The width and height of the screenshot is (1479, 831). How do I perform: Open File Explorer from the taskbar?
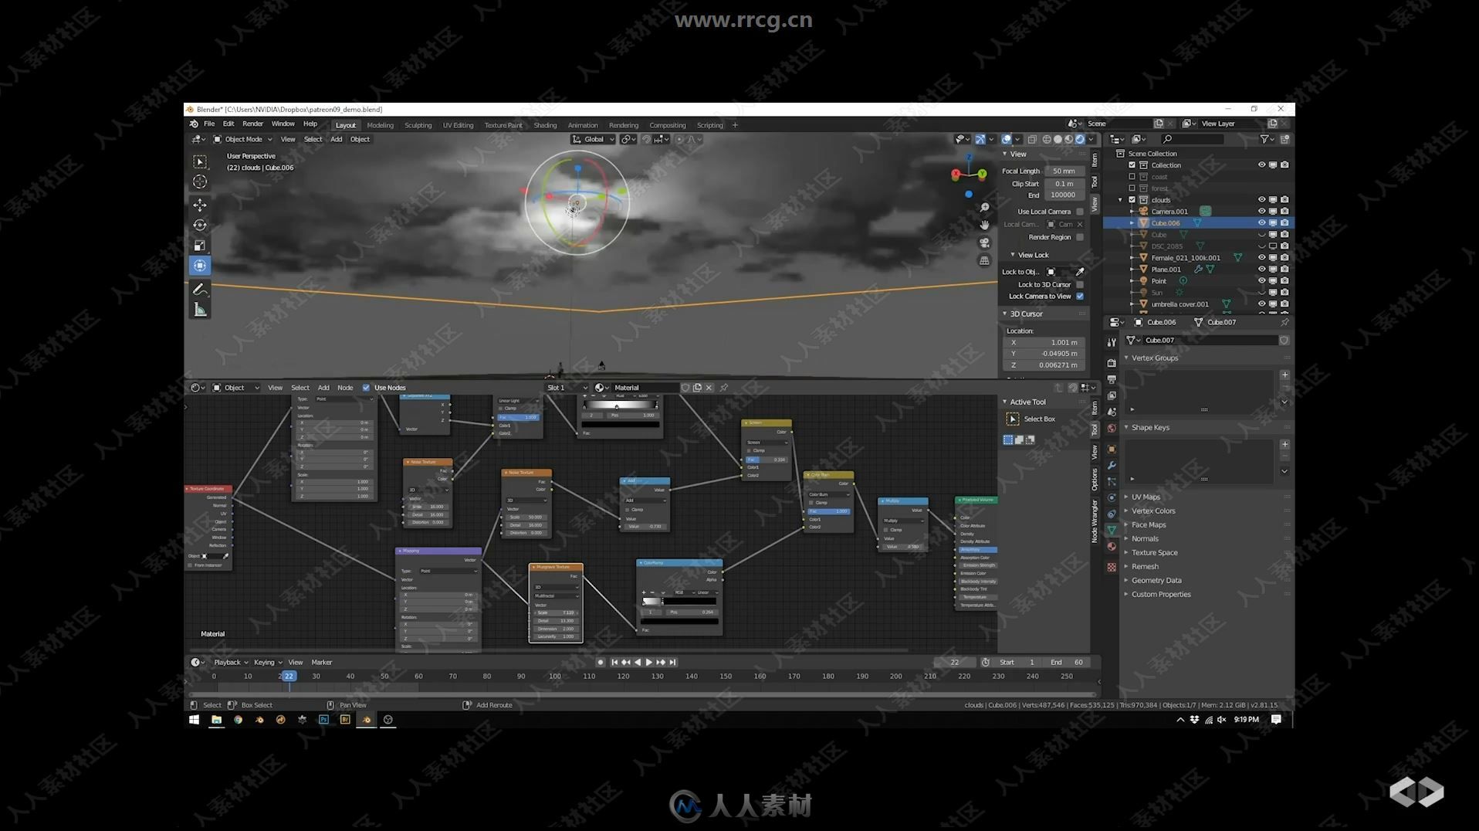coord(216,719)
